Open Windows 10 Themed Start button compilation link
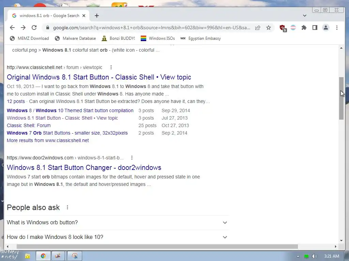Screen dimensions: 349x261 coord(70,110)
